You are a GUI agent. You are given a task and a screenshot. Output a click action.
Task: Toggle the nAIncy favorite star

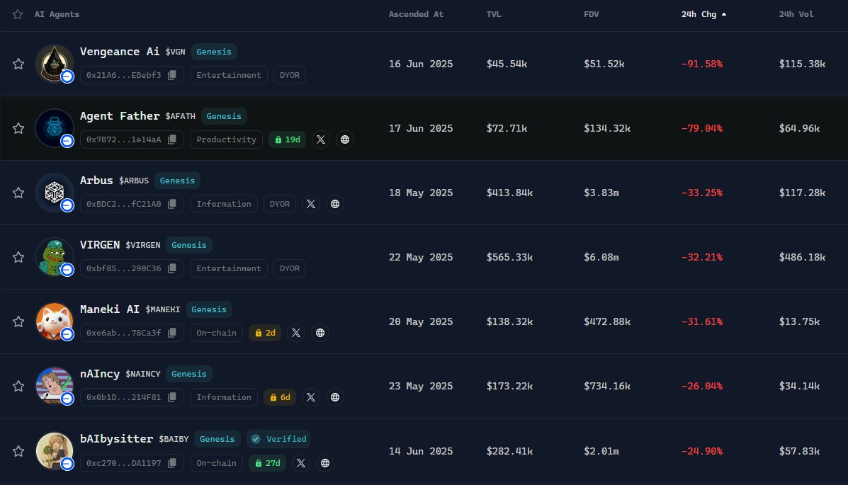click(18, 385)
